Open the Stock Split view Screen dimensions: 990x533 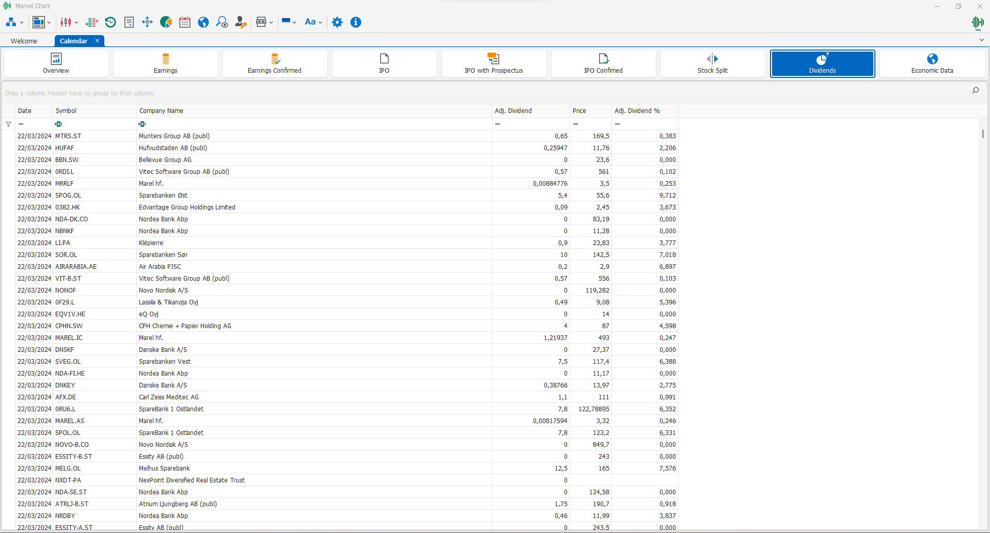713,63
